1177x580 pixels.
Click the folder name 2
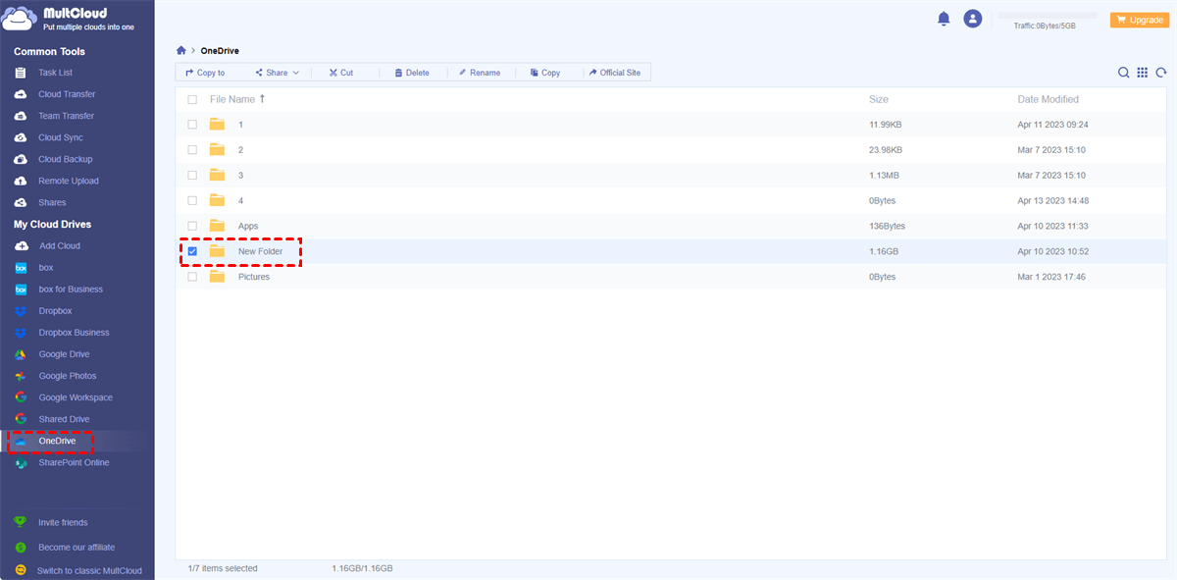241,150
